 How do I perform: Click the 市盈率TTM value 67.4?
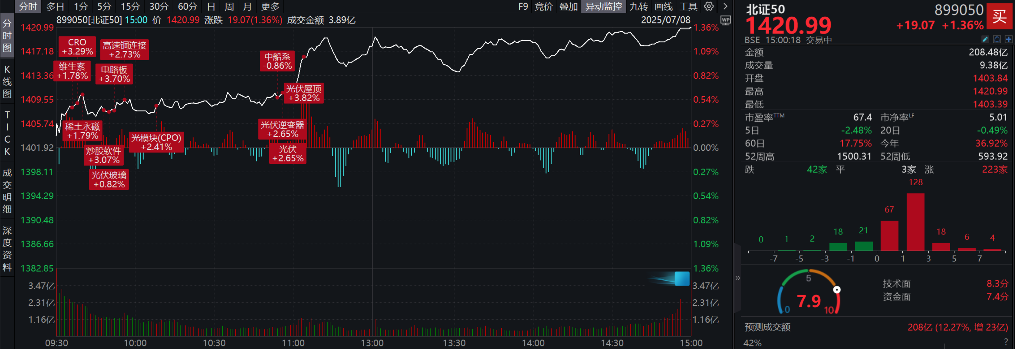pos(862,117)
